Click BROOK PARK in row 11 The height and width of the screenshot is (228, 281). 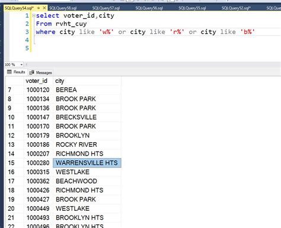(87, 126)
